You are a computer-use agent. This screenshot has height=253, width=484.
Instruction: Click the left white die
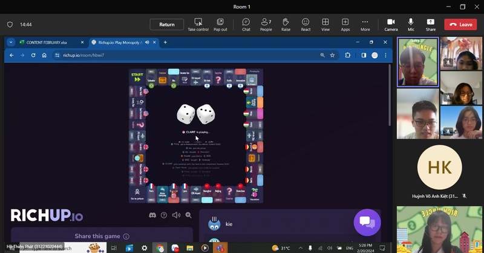[186, 114]
